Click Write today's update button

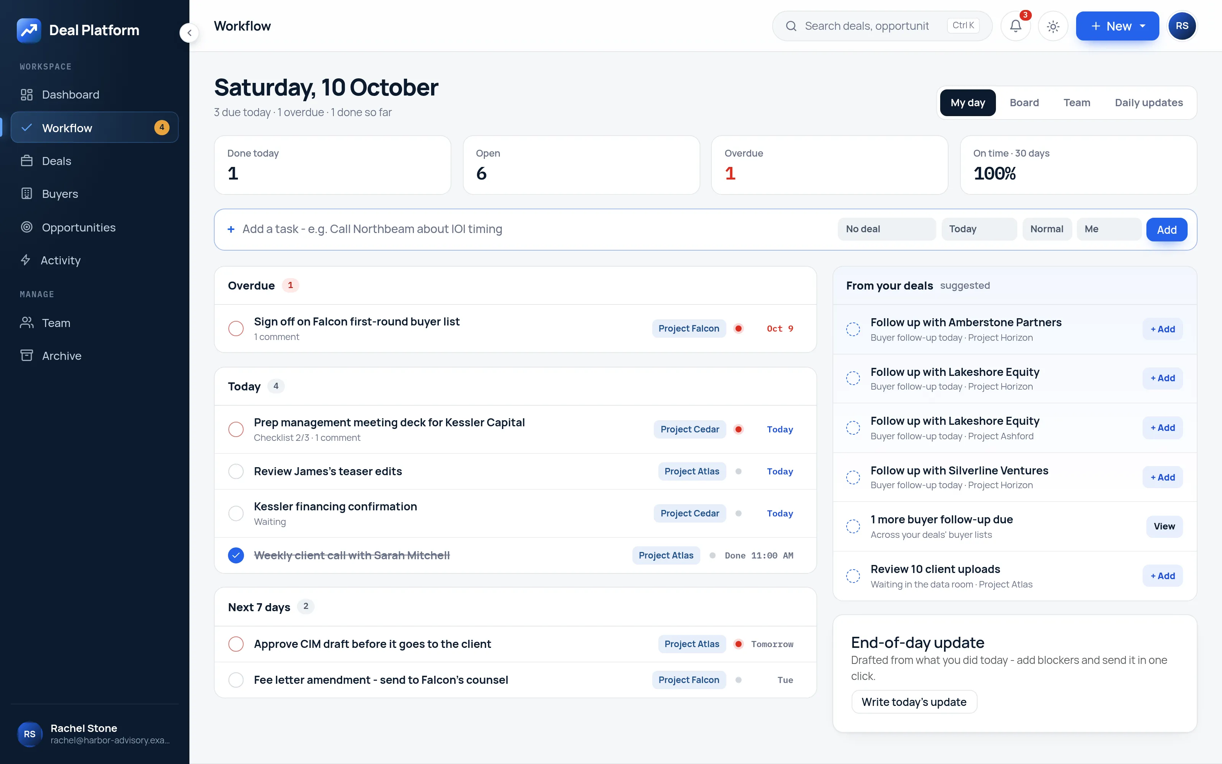pyautogui.click(x=914, y=702)
